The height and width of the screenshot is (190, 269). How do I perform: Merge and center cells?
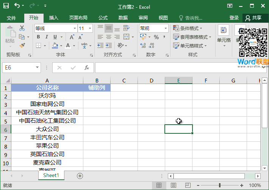point(127,37)
